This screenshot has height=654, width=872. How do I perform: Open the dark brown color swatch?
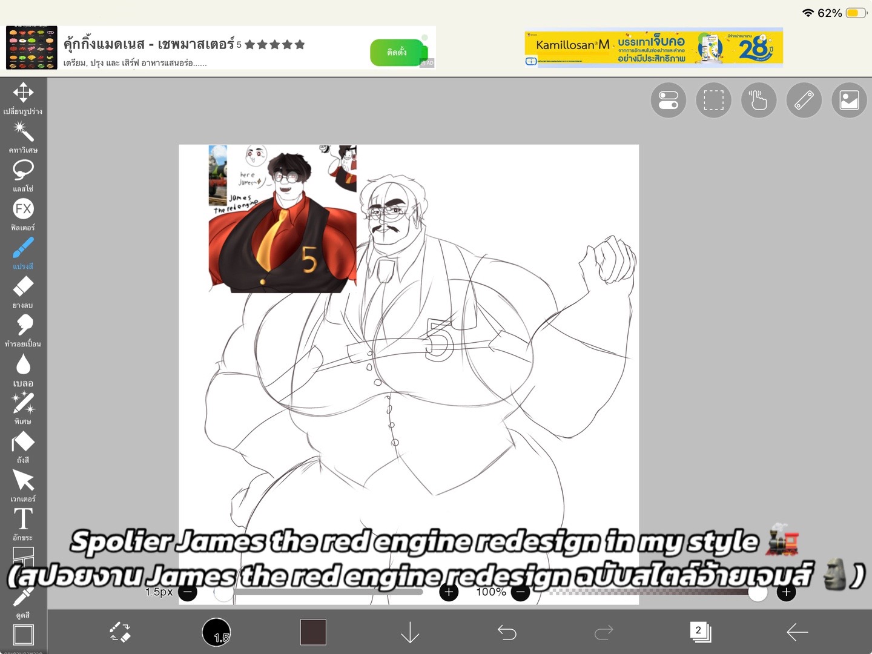313,632
